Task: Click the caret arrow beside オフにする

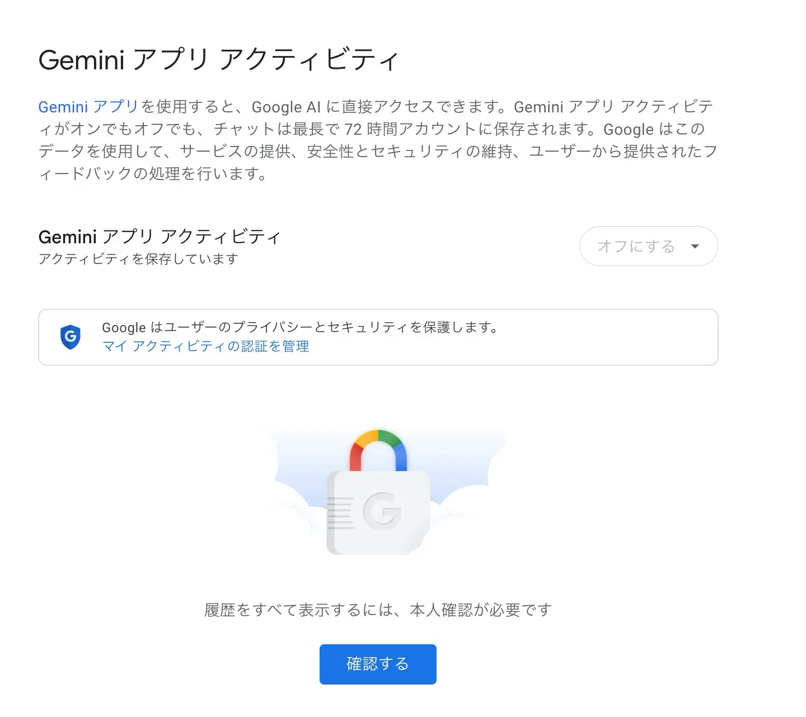Action: click(x=695, y=246)
